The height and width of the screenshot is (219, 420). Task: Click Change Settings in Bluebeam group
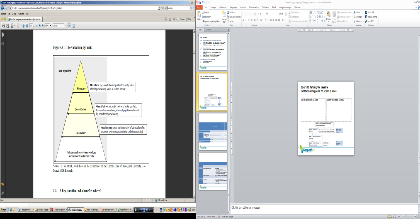[x=372, y=17]
